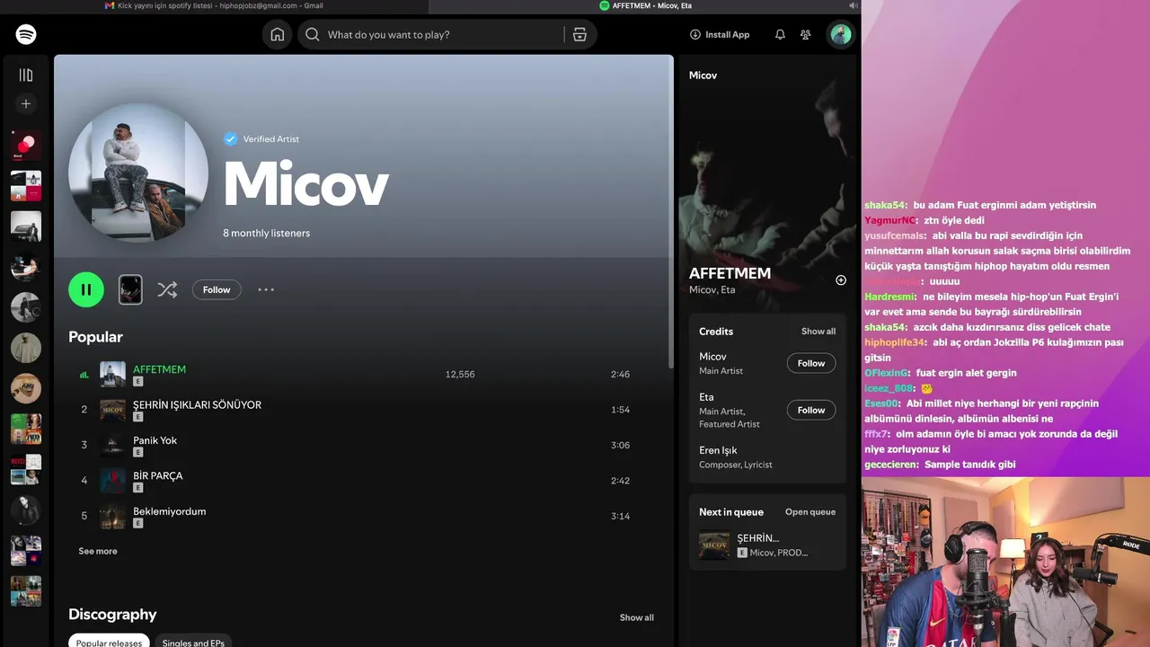Open AFFETMEM title in now playing panel
1150x647 pixels.
(x=730, y=273)
